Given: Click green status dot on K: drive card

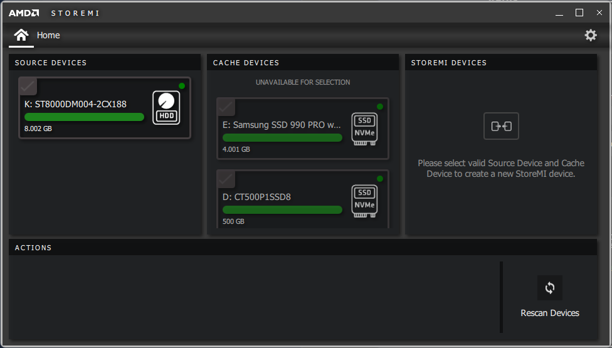Looking at the screenshot, I should point(182,86).
